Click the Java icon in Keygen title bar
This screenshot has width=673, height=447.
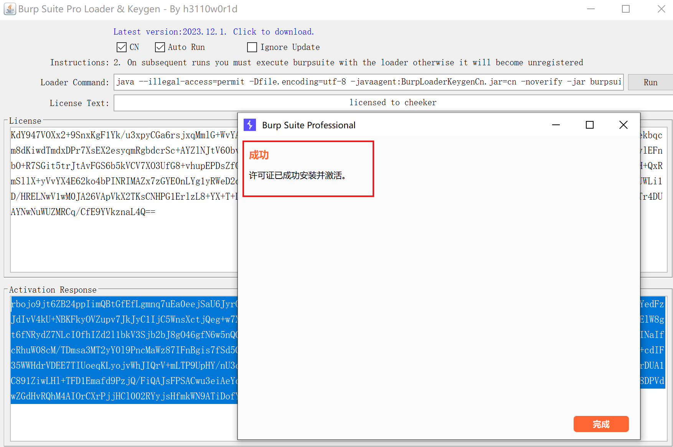pos(10,9)
